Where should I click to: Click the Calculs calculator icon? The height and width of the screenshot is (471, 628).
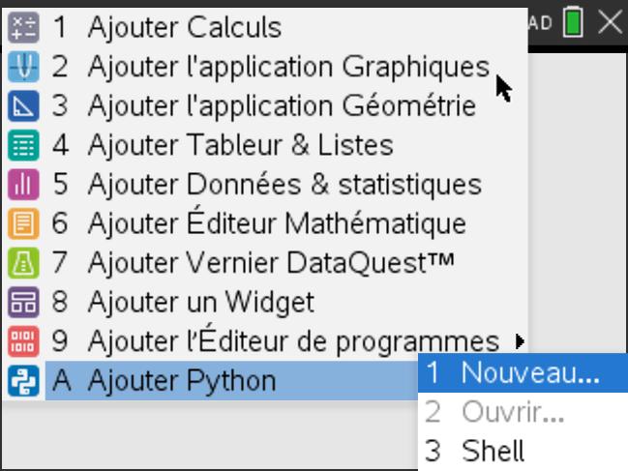21,26
